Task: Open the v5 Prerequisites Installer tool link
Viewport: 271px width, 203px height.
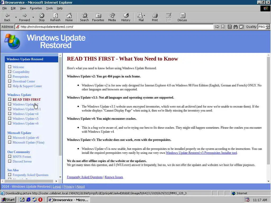Action: [201, 153]
